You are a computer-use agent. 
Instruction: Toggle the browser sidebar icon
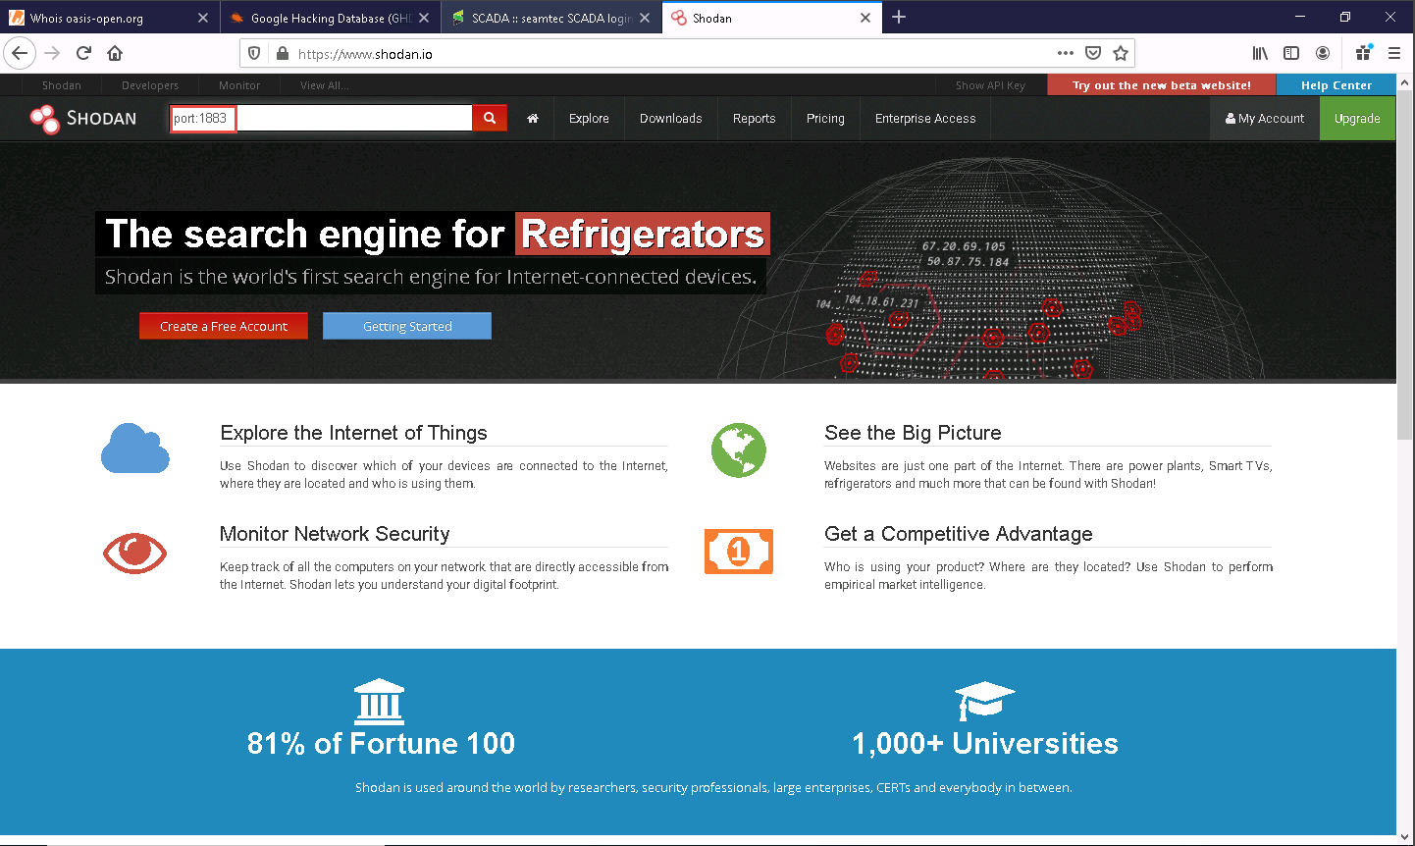tap(1291, 53)
